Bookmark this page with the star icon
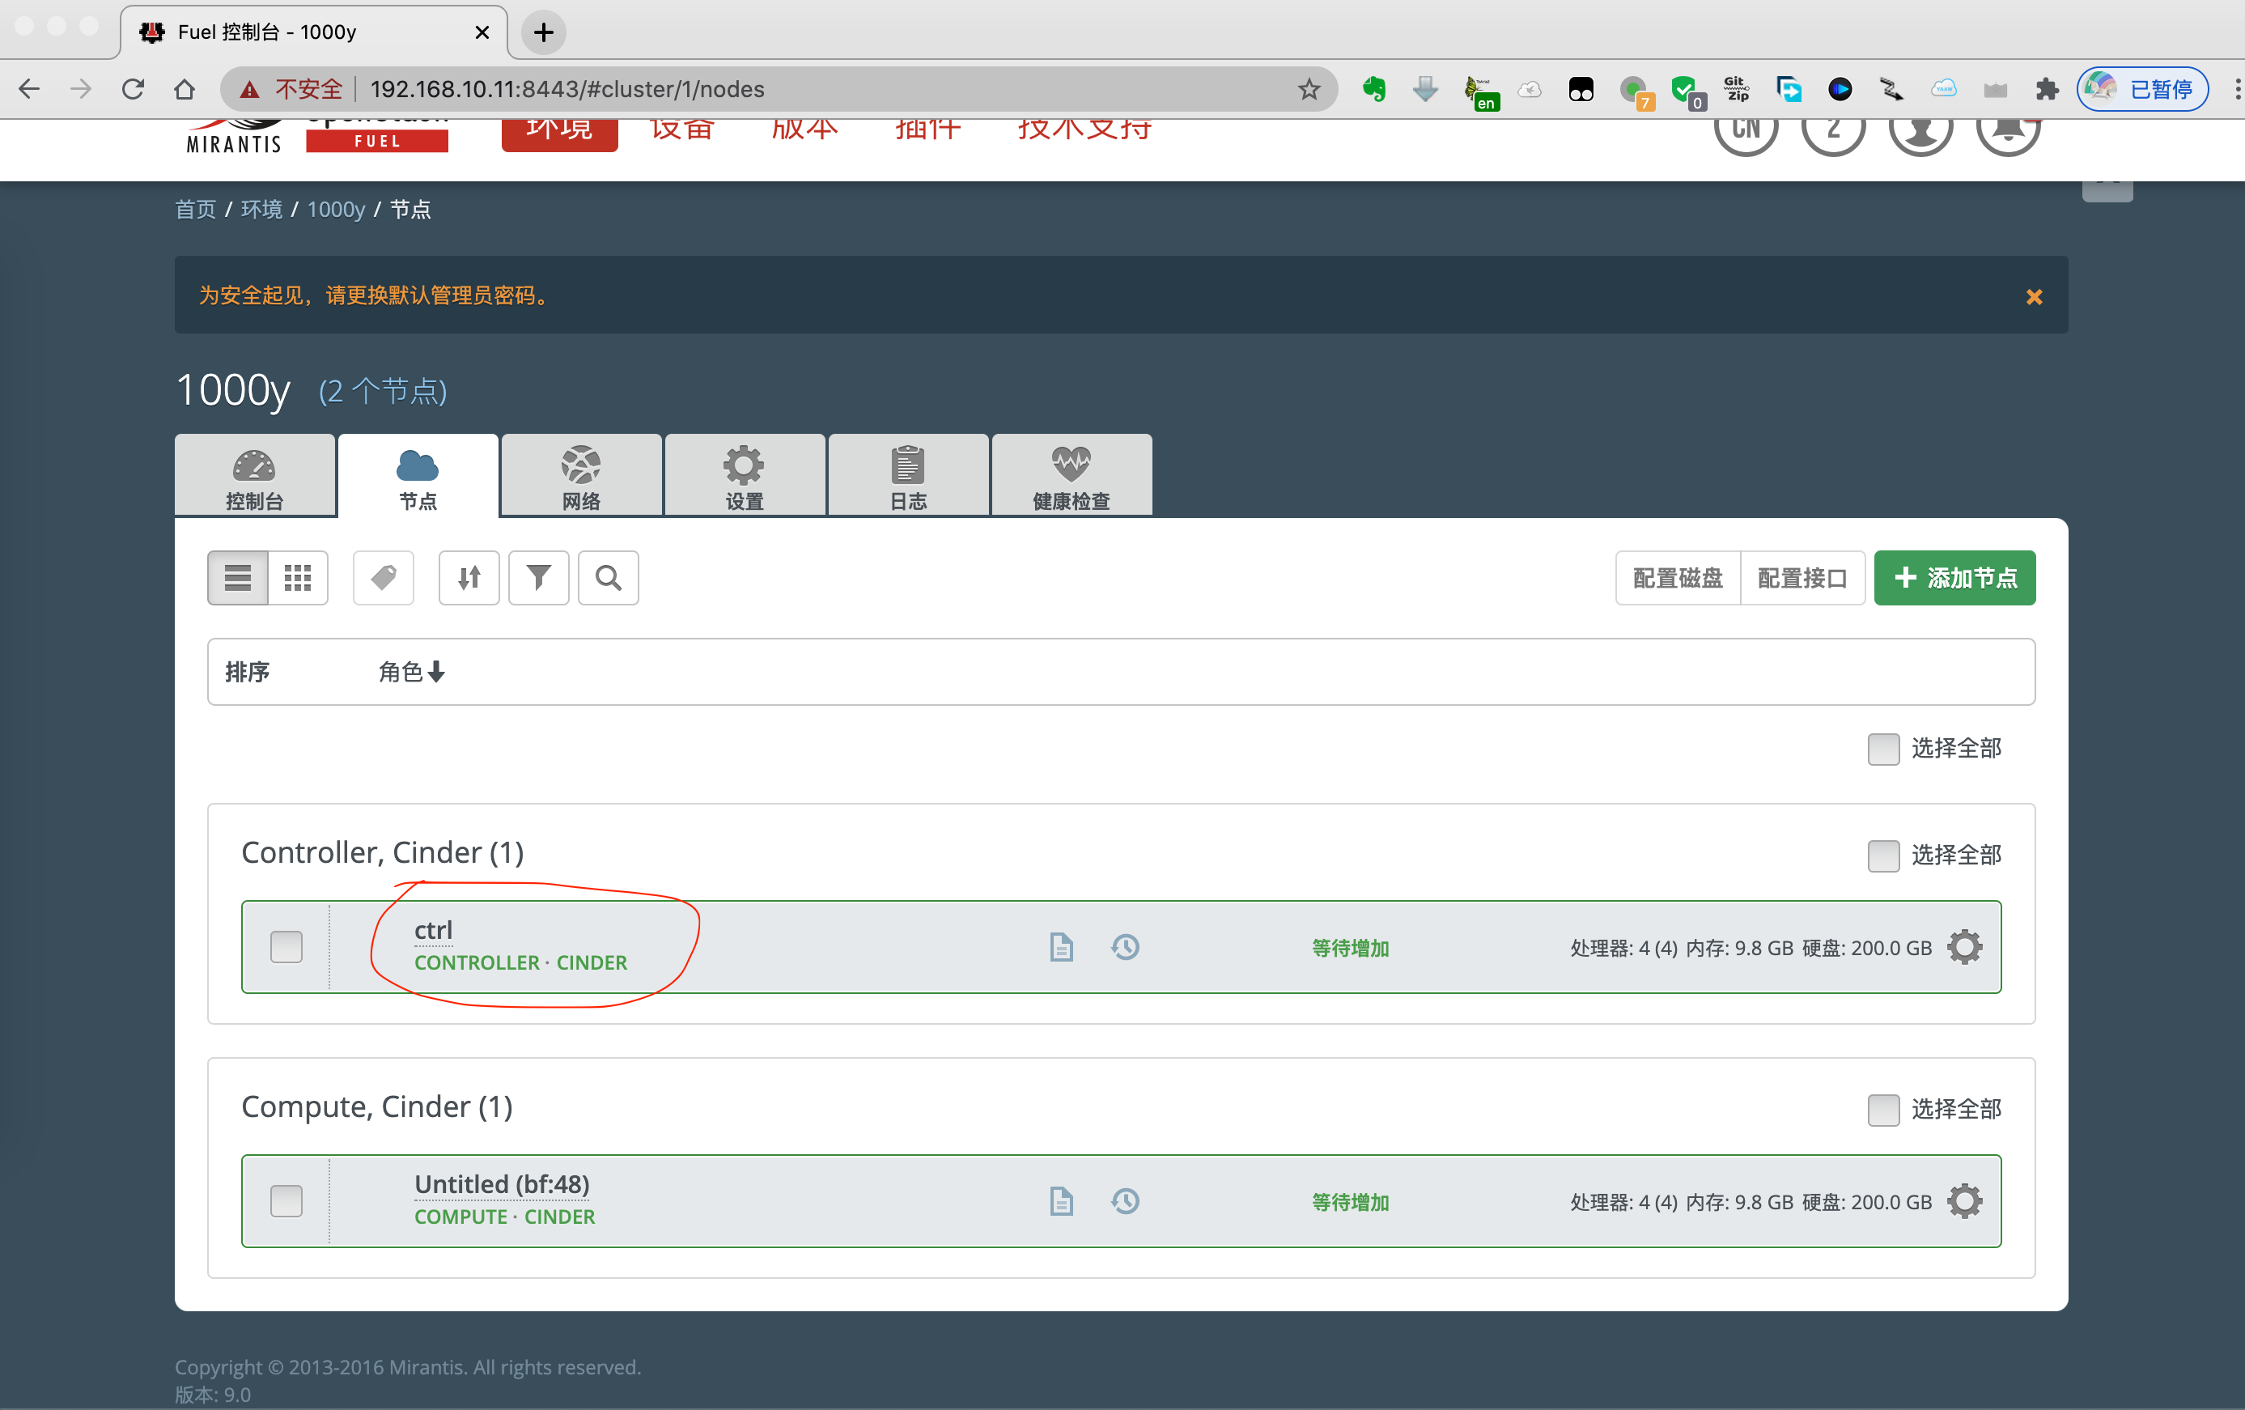Viewport: 2245px width, 1410px height. point(1309,90)
